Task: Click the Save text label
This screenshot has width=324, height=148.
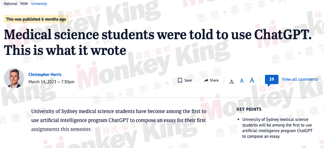Action: point(188,80)
